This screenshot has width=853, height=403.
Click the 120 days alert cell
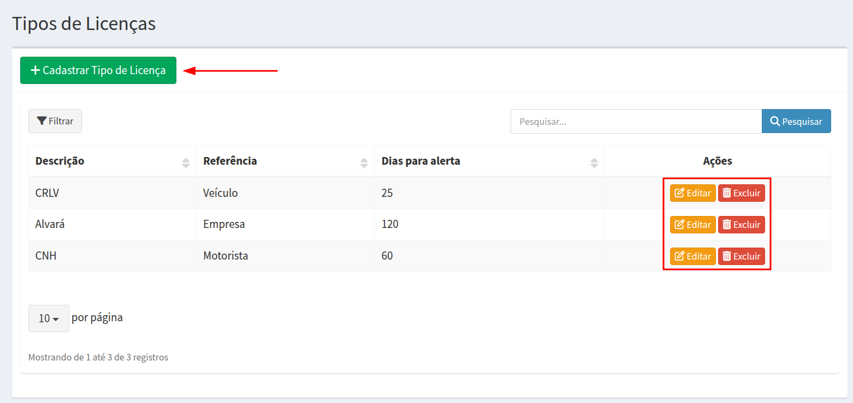click(x=390, y=225)
